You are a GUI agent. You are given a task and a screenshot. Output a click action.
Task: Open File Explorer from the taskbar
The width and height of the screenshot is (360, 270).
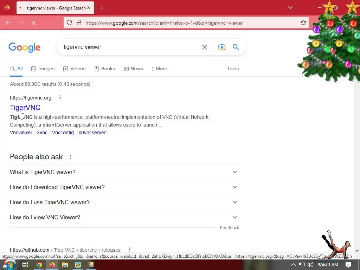click(65, 265)
